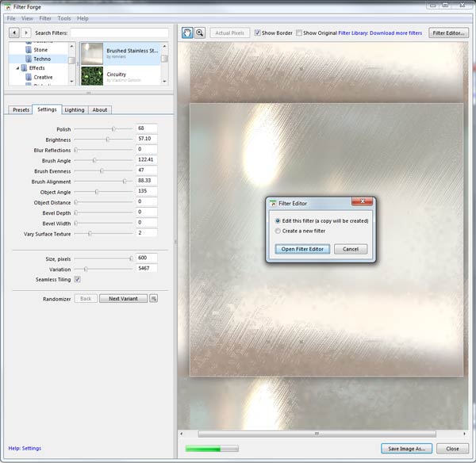Adjust the Brightness slider
Image resolution: width=476 pixels, height=463 pixels.
point(107,140)
